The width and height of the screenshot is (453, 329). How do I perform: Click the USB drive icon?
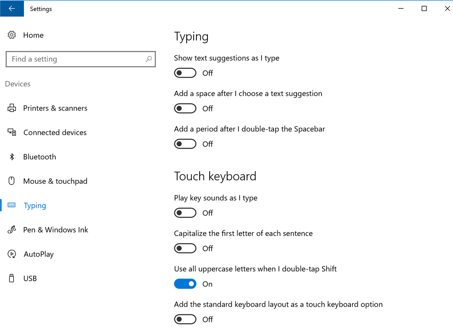click(x=12, y=278)
